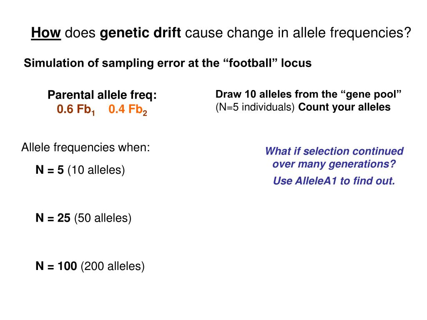Click the "N = 25" label
427x320 pixels.
53,218
